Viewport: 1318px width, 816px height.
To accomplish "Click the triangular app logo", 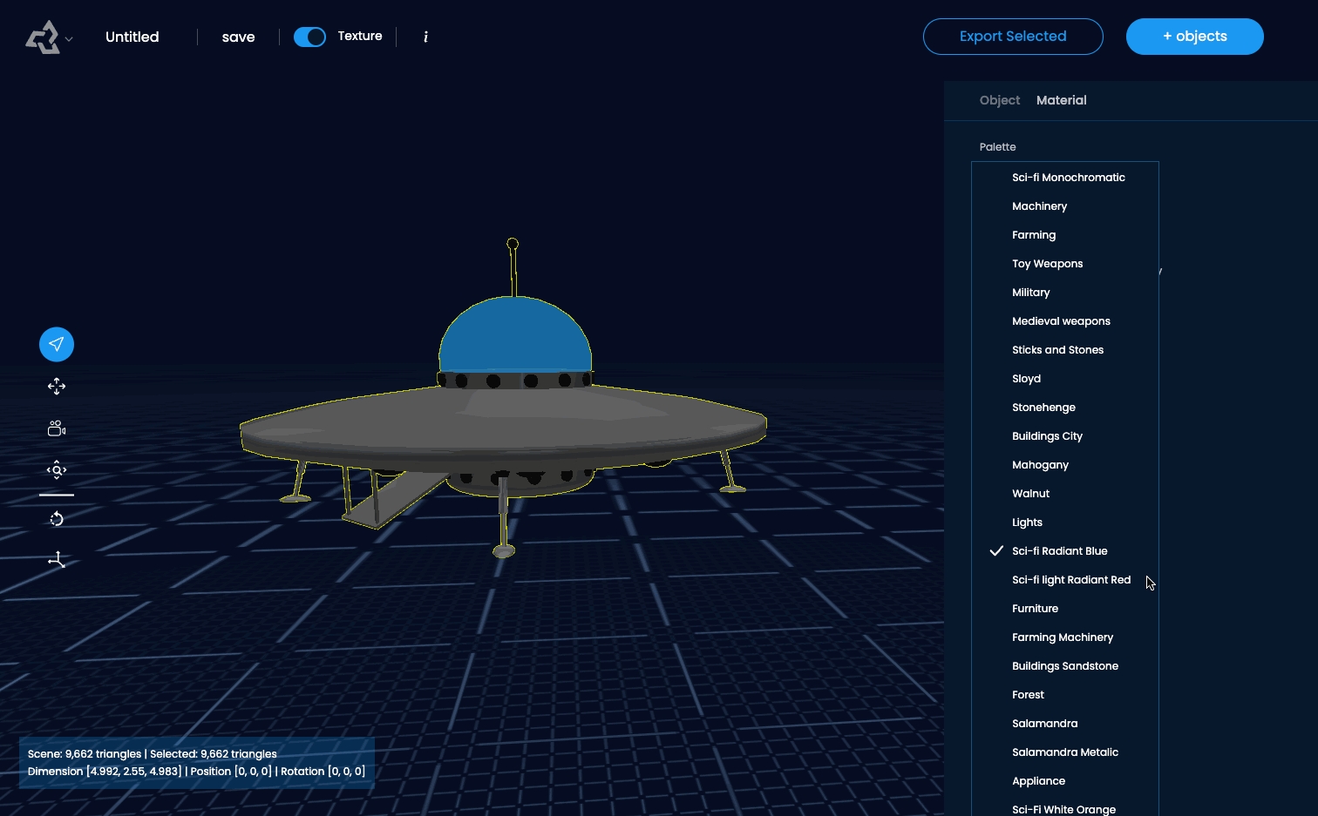I will click(43, 37).
